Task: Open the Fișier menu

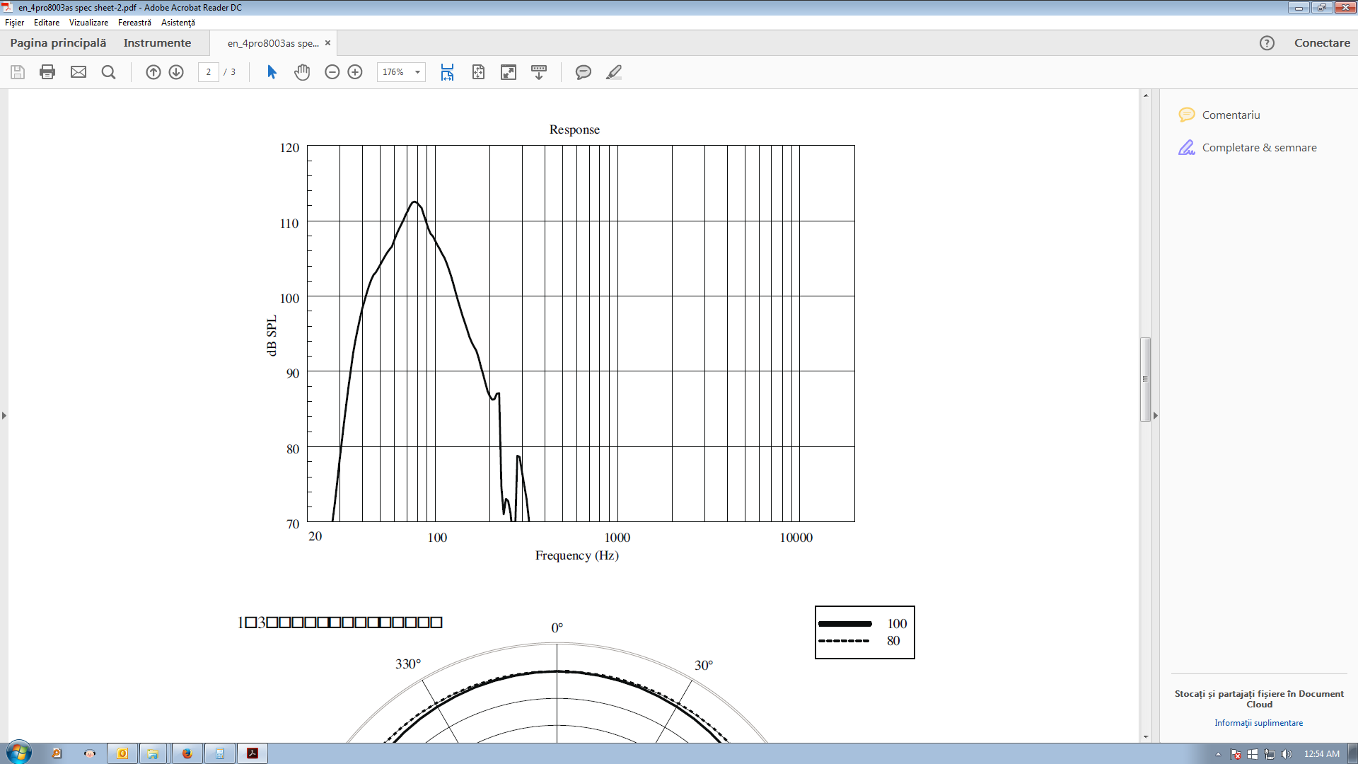Action: pyautogui.click(x=14, y=23)
